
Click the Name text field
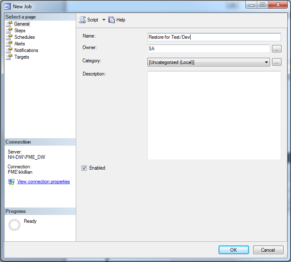214,37
